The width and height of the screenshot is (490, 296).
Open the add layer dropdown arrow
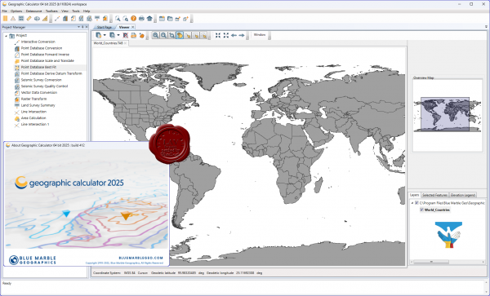point(105,35)
